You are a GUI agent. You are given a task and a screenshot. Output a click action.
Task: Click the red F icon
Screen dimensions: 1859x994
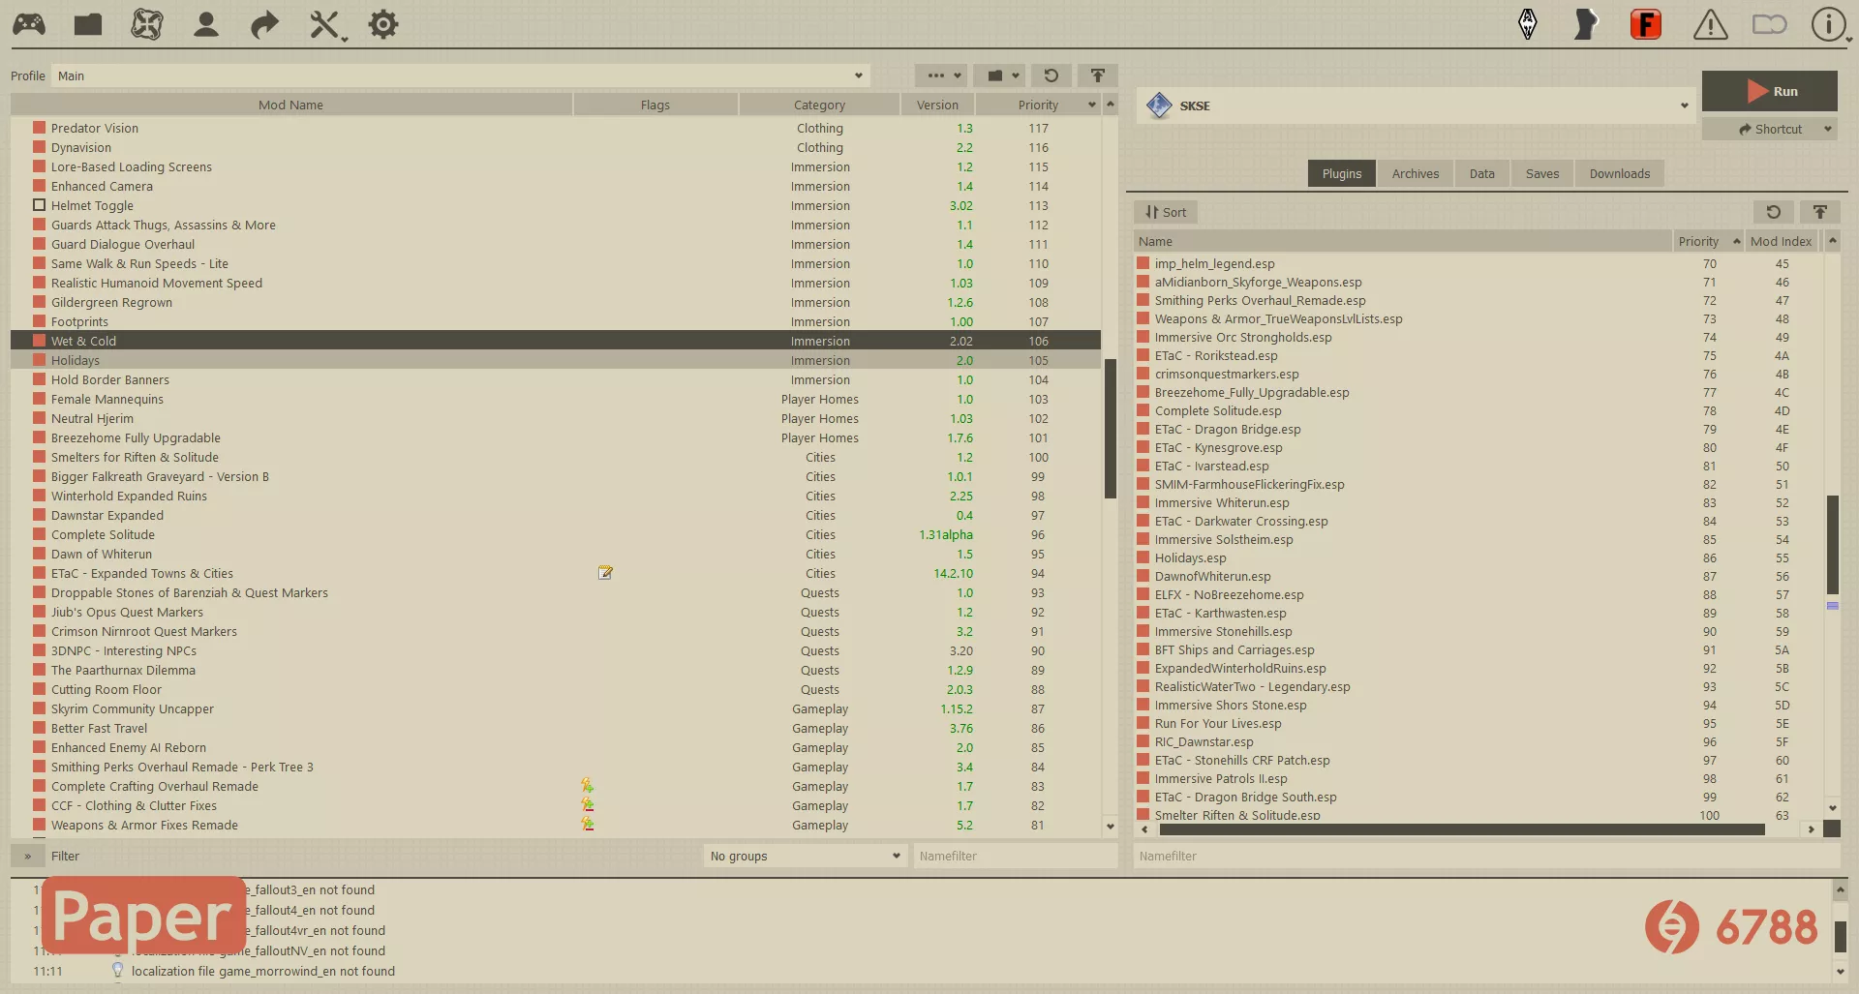coord(1646,24)
